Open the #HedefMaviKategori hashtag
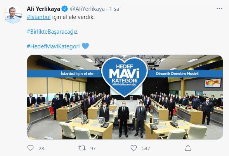 (53, 46)
